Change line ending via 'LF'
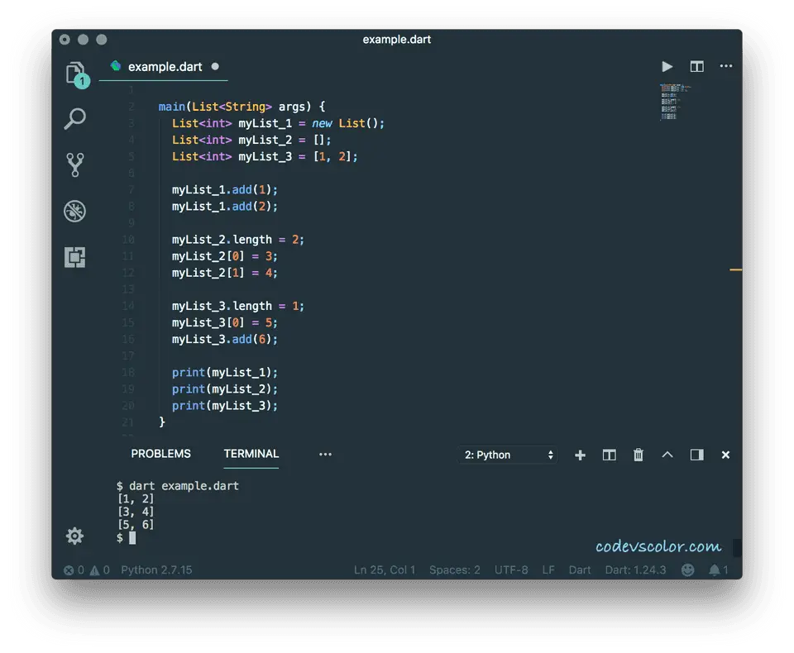This screenshot has width=794, height=653. (x=548, y=570)
